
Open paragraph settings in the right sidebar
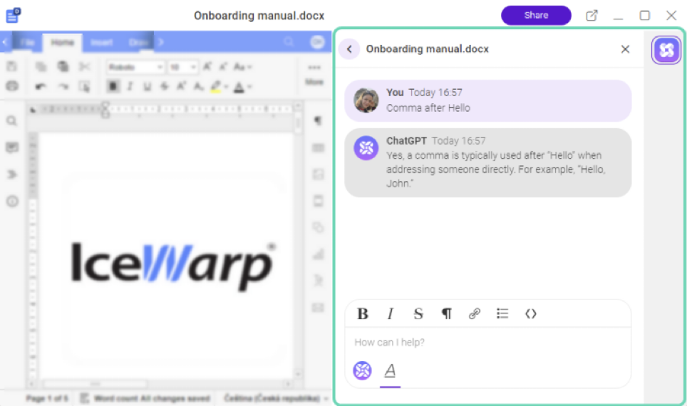318,120
